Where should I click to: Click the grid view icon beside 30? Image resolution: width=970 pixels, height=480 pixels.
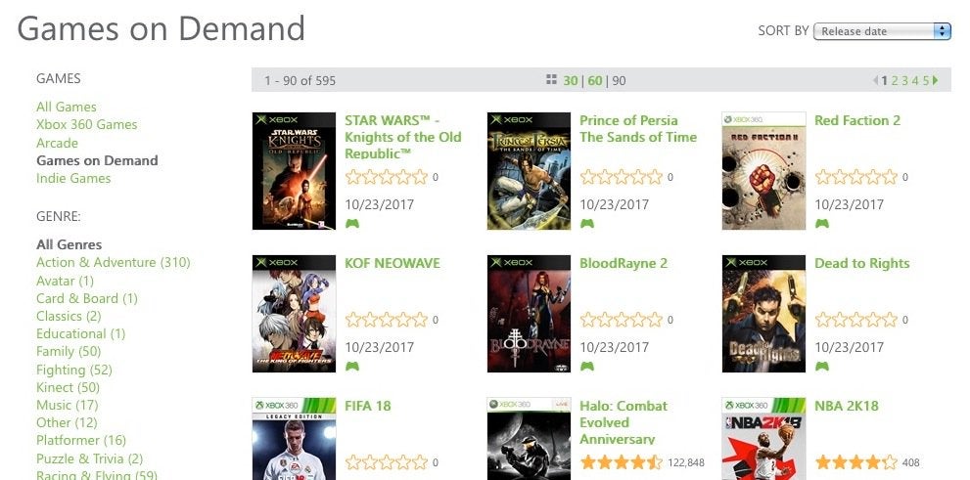(551, 80)
